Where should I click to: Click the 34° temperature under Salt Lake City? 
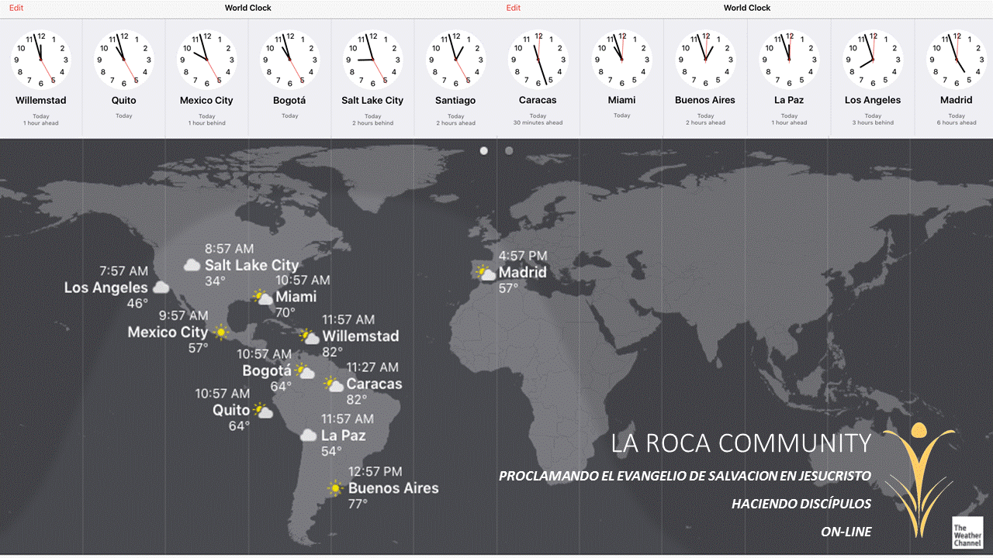point(215,281)
